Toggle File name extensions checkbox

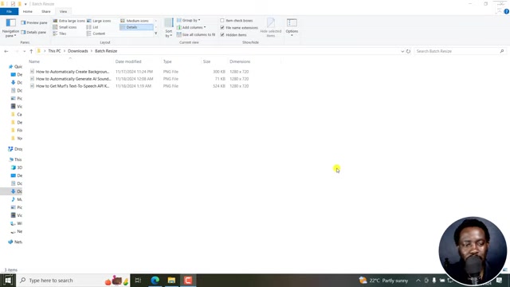(x=222, y=28)
